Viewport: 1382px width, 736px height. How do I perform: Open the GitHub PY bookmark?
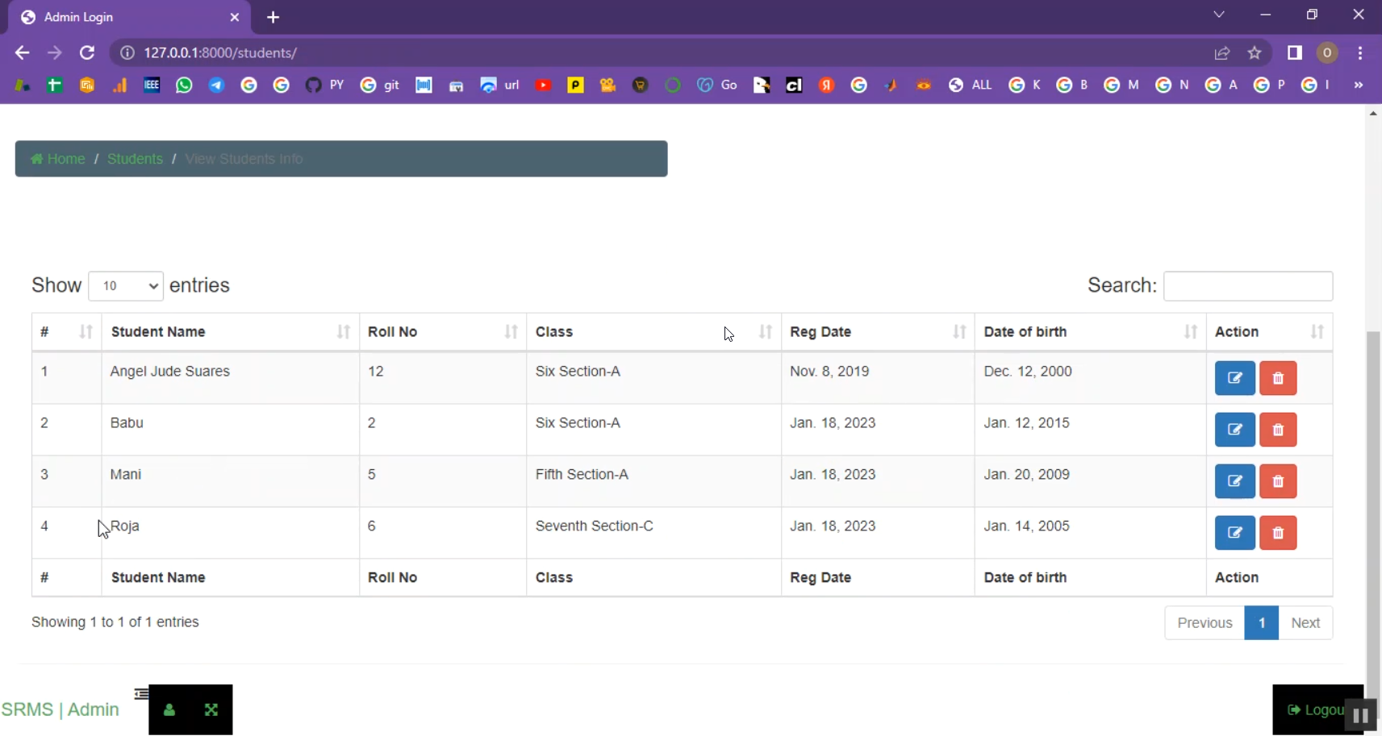(x=324, y=85)
